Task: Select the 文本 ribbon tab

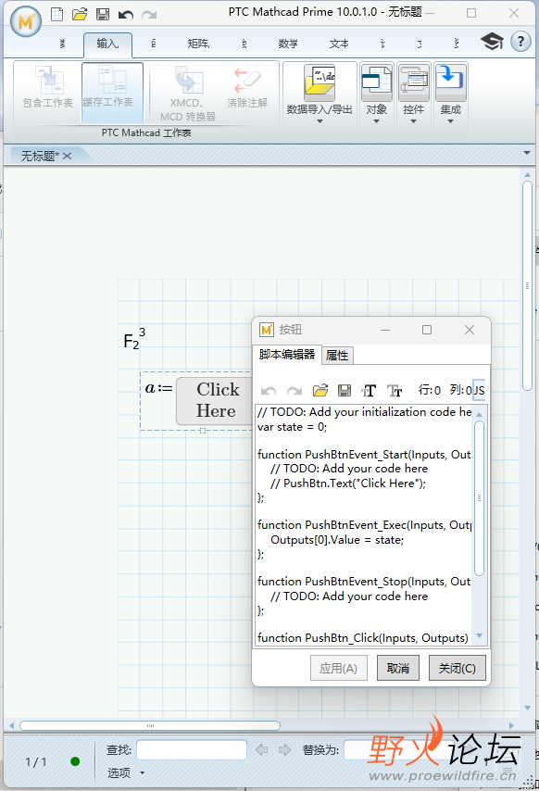Action: pos(339,44)
